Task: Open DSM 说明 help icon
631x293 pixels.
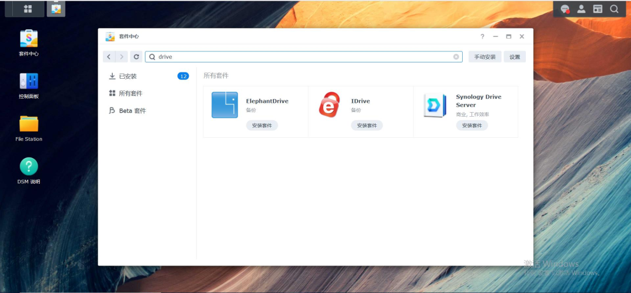Action: point(29,171)
